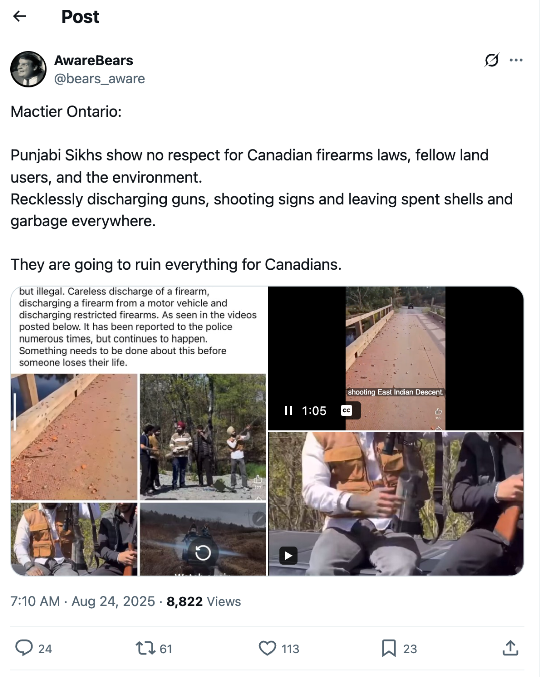
Task: Open AwareBears profile avatar
Action: [x=28, y=69]
